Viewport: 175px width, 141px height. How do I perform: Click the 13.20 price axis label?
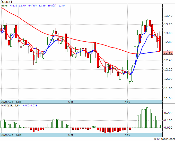pos(168,24)
